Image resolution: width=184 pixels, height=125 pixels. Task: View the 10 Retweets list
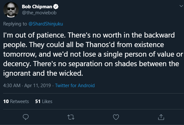(x=16, y=101)
